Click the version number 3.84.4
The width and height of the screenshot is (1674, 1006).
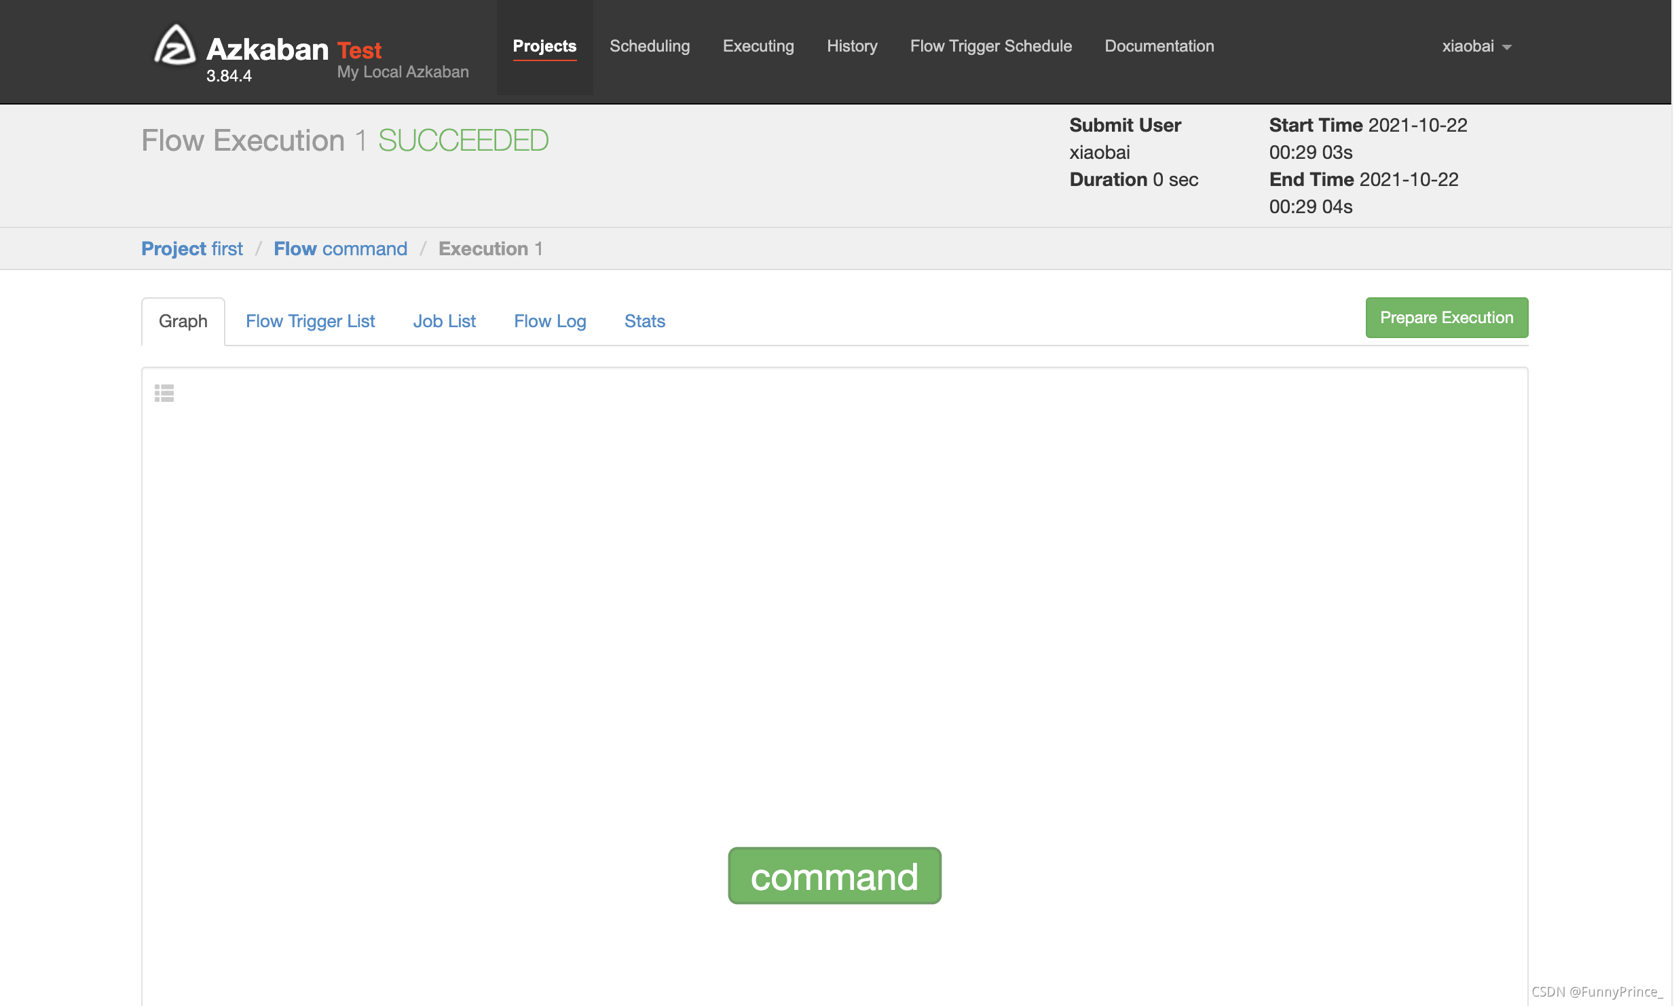coord(229,76)
